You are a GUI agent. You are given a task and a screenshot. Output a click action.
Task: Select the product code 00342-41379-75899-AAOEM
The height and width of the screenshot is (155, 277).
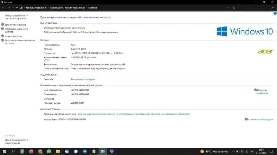click(x=72, y=120)
